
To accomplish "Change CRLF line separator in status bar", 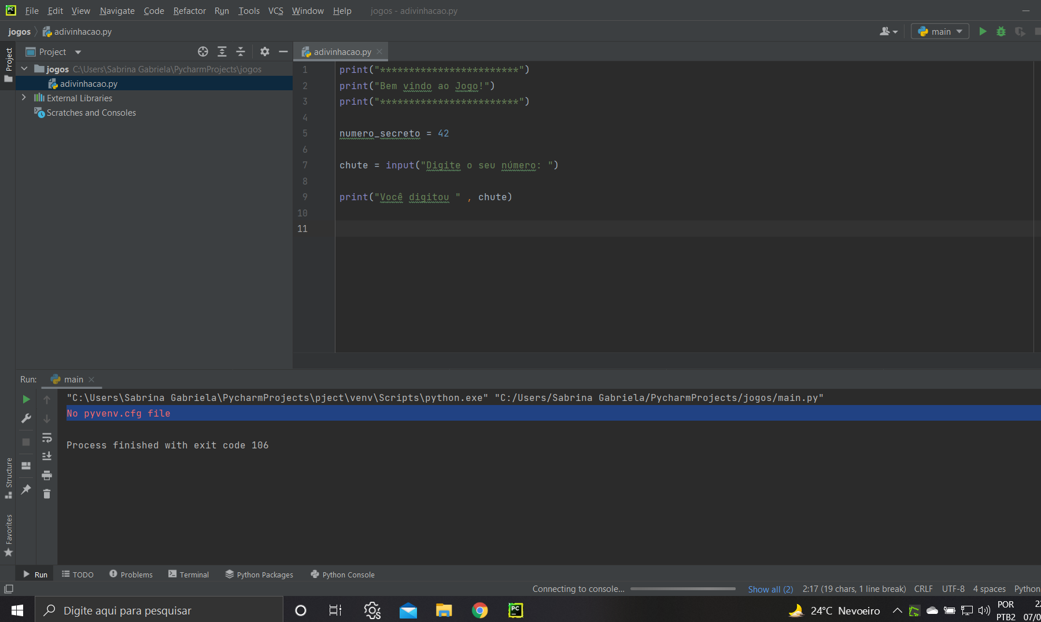I will (x=923, y=589).
